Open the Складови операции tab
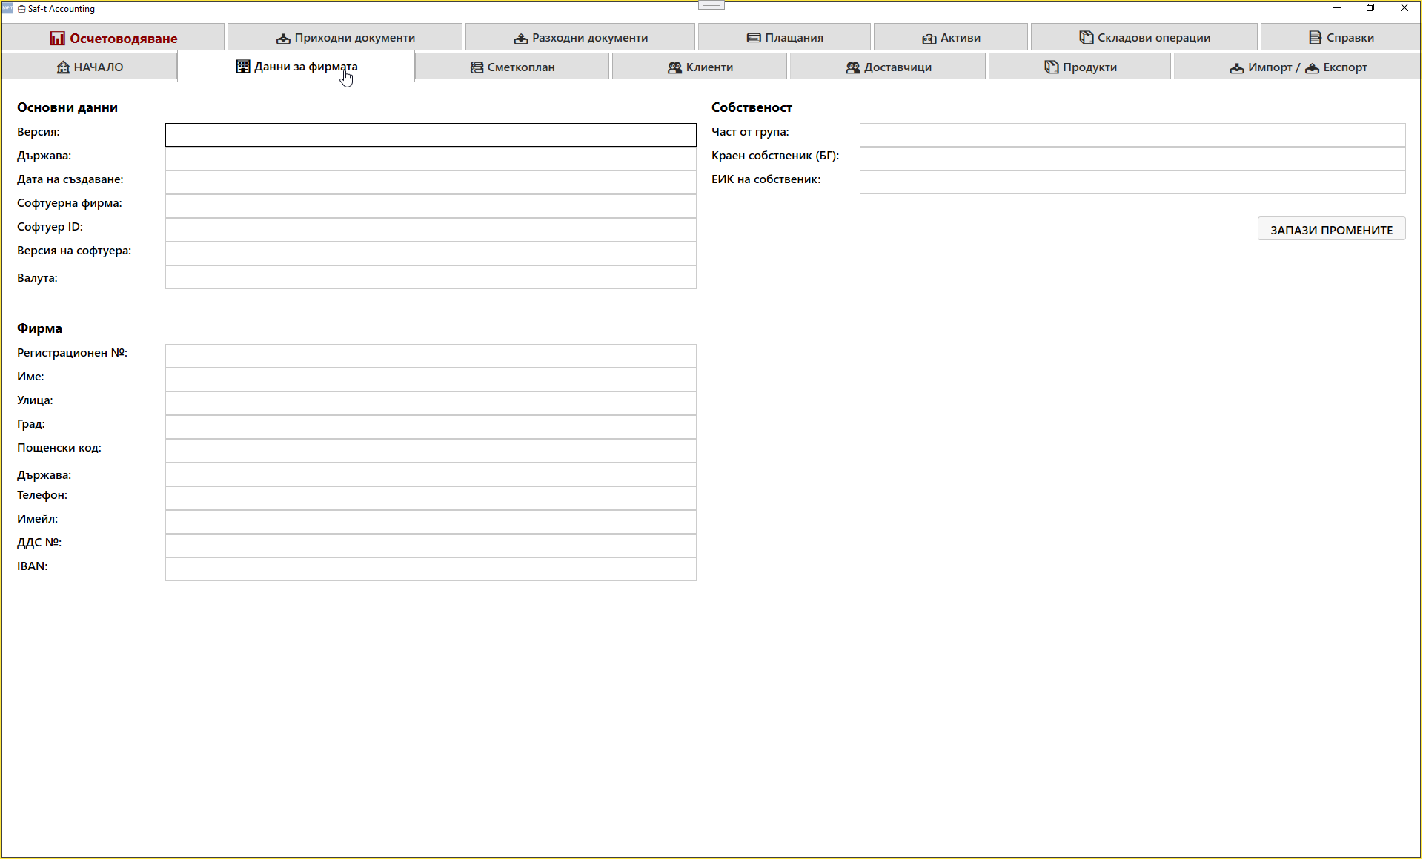This screenshot has height=860, width=1423. (1144, 37)
